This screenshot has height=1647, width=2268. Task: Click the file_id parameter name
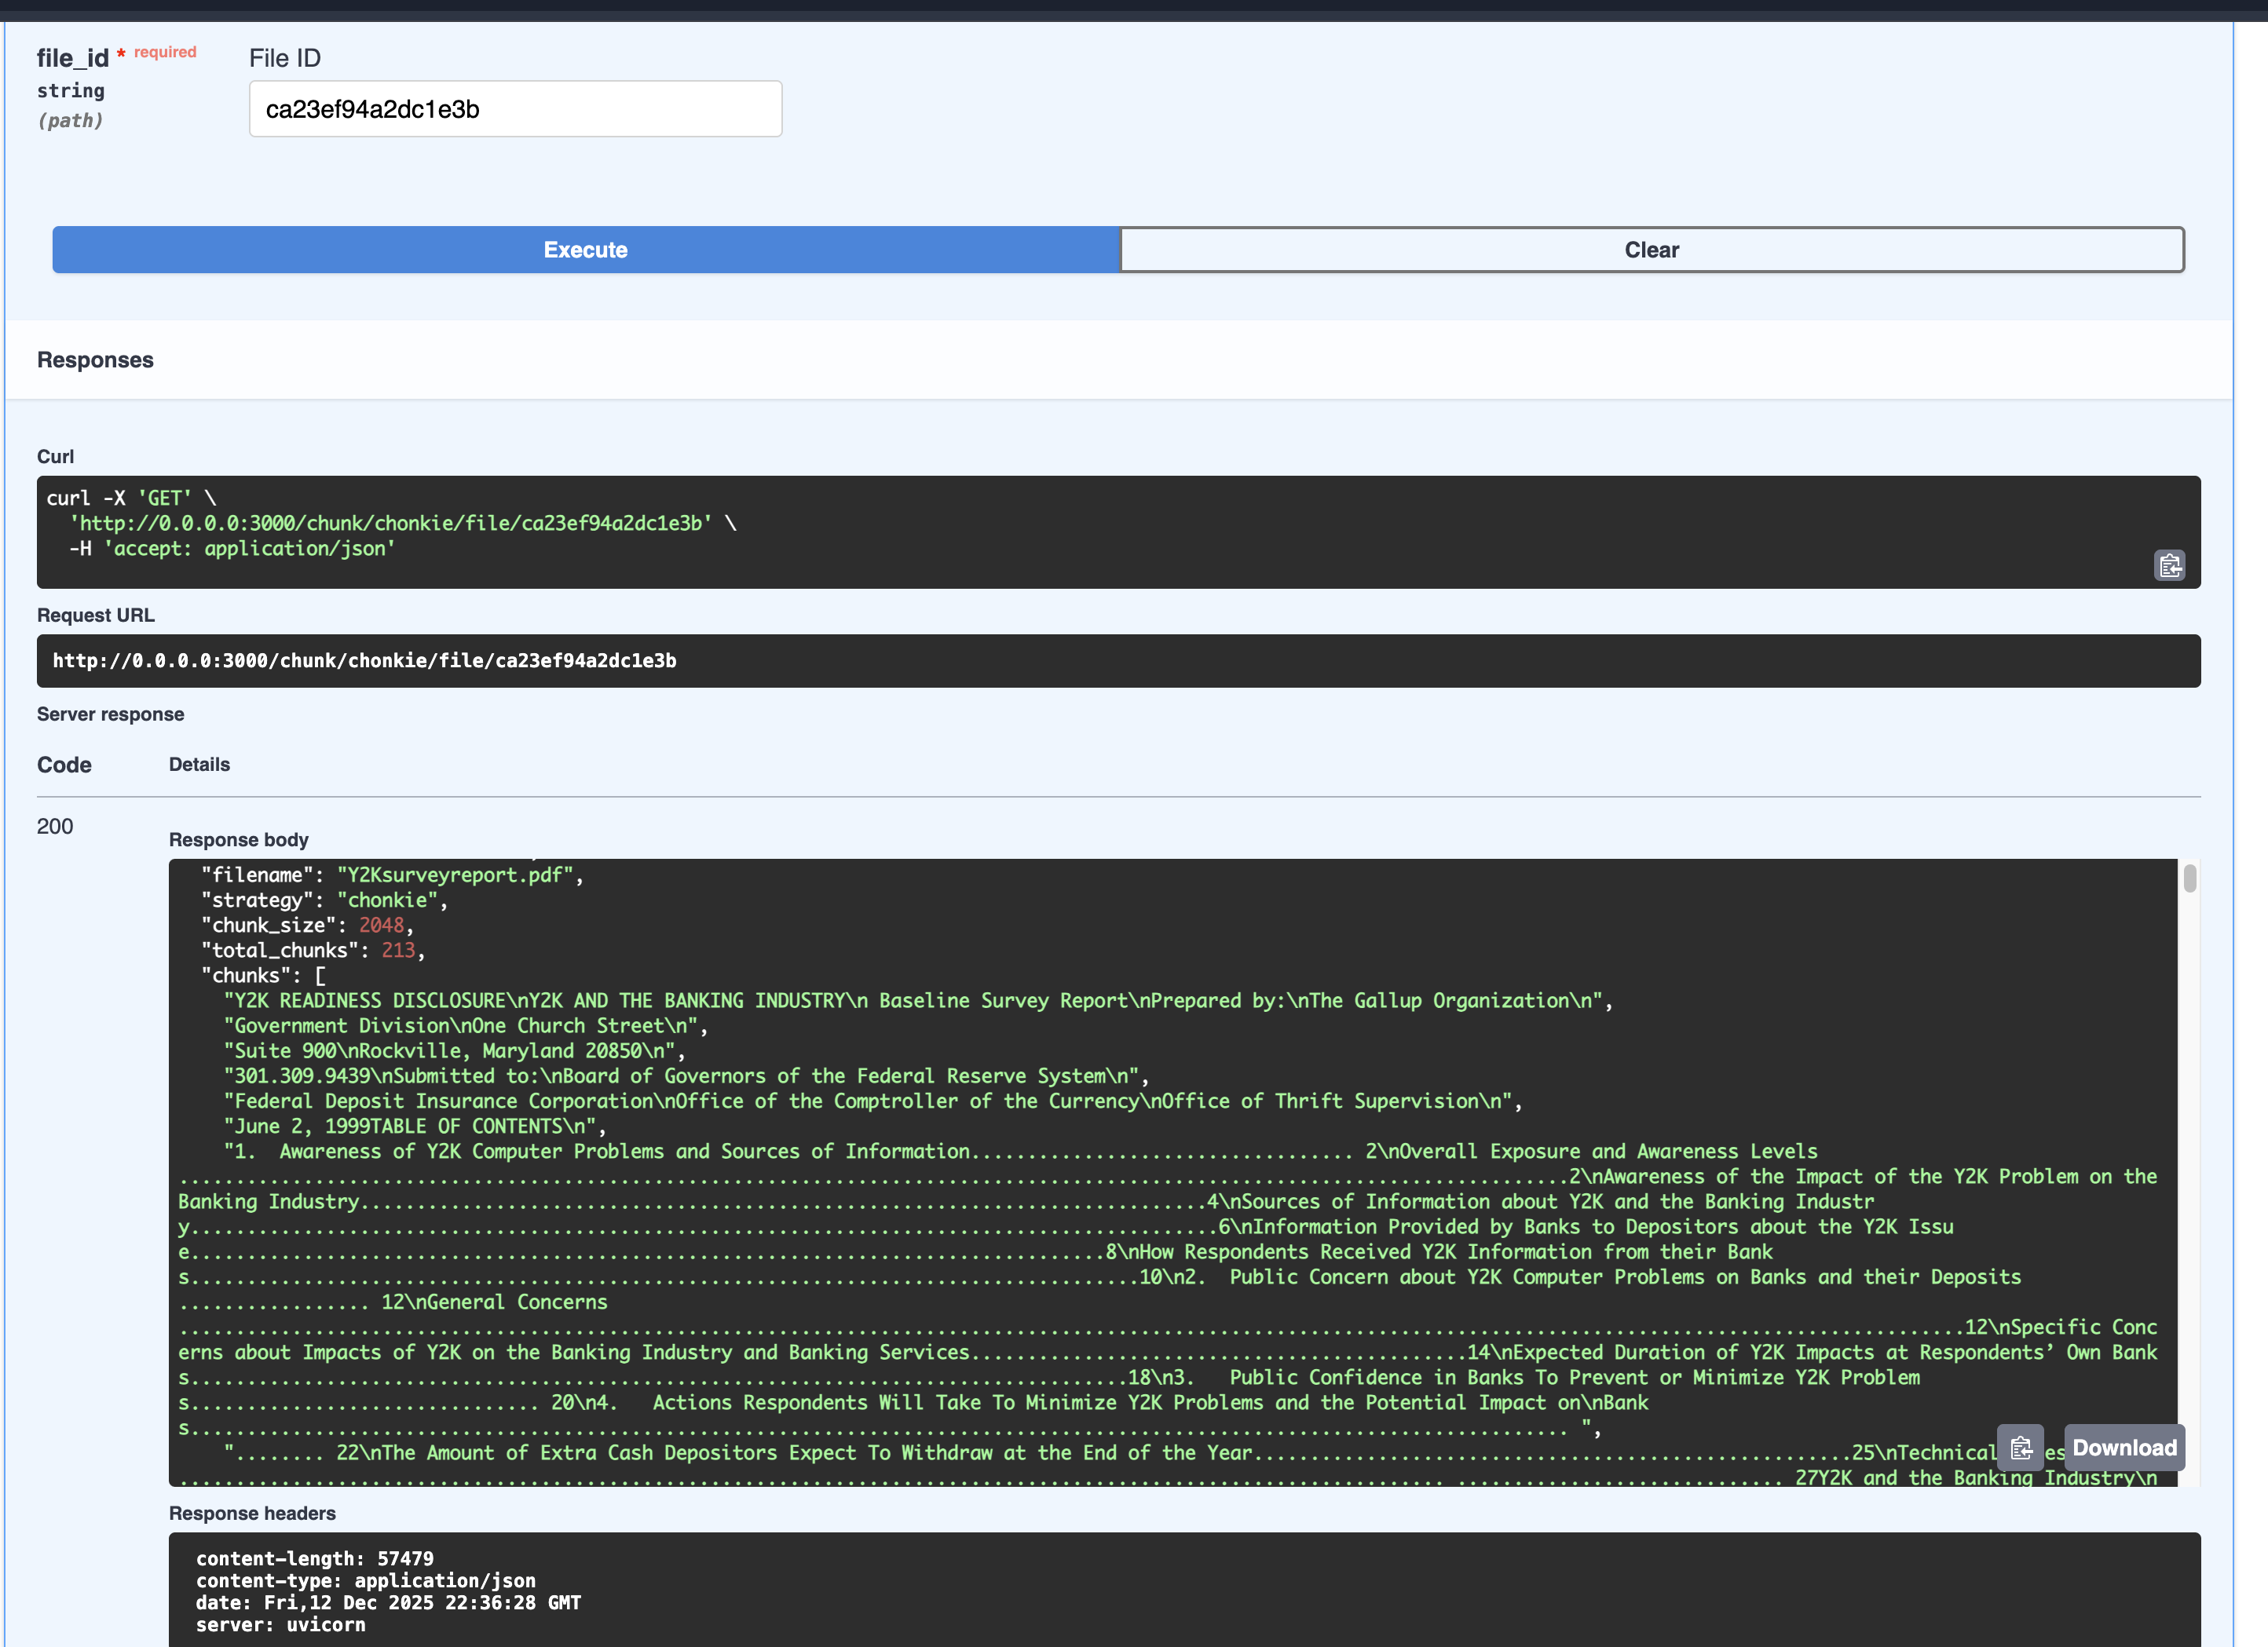[x=72, y=59]
